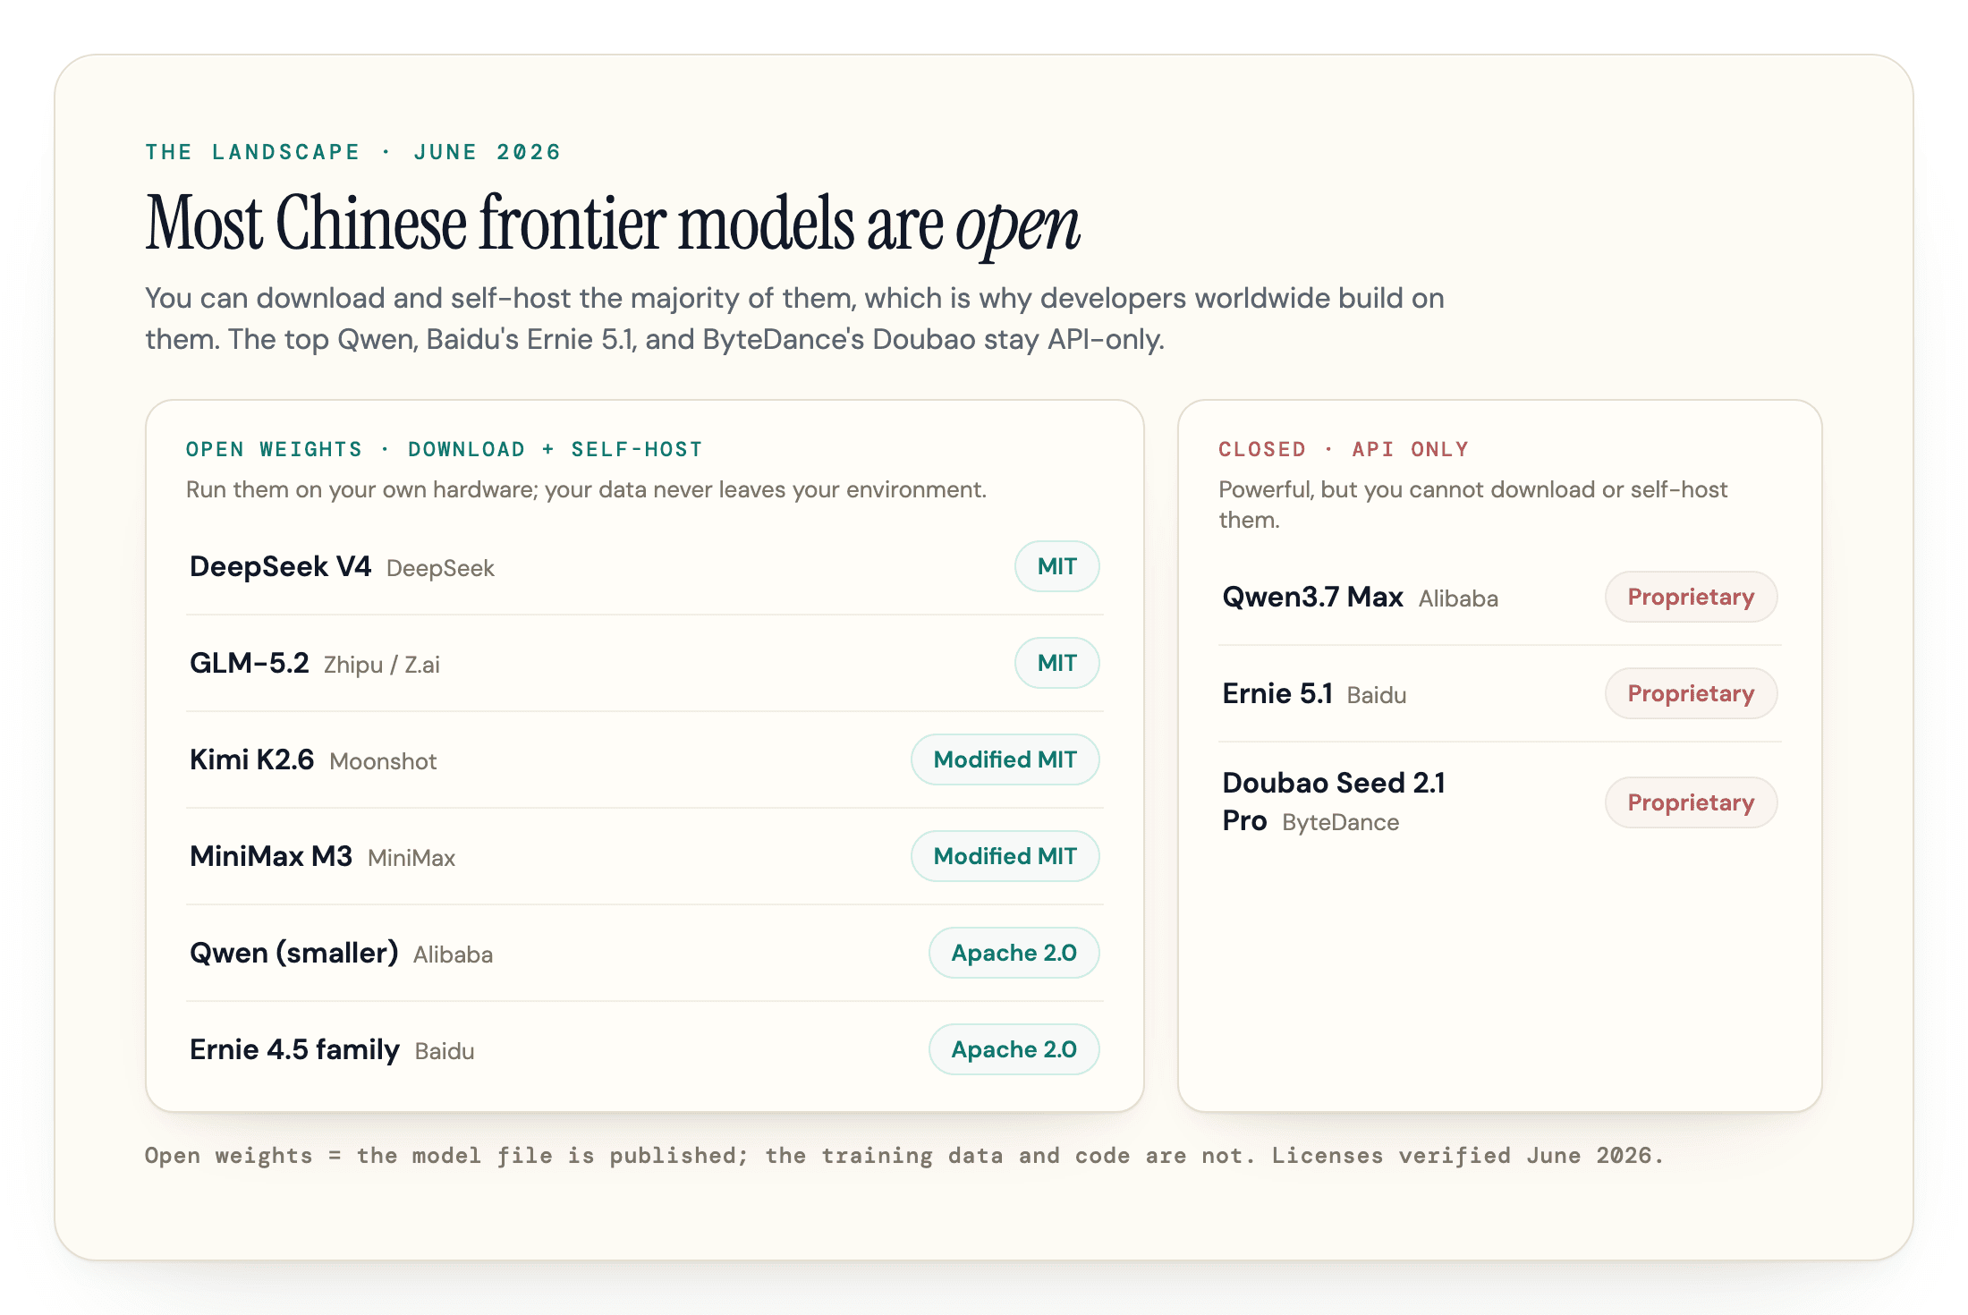The width and height of the screenshot is (1968, 1315).
Task: Select the Doubao Seed 2.1 Pro name
Action: [1333, 802]
